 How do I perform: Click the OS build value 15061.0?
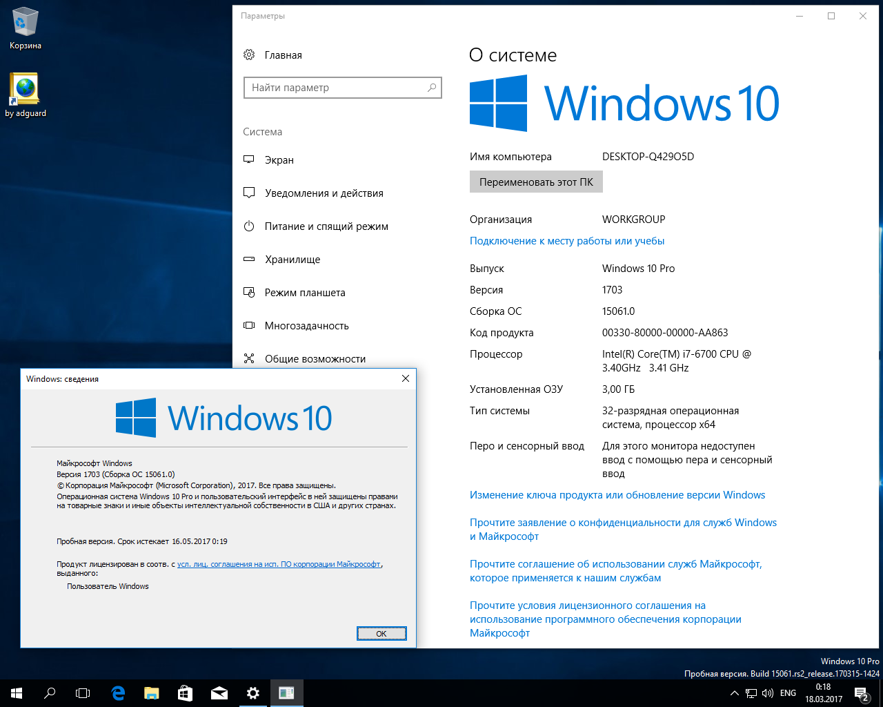coord(618,311)
